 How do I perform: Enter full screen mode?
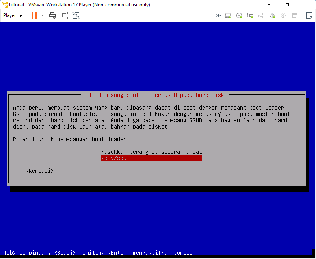click(64, 15)
